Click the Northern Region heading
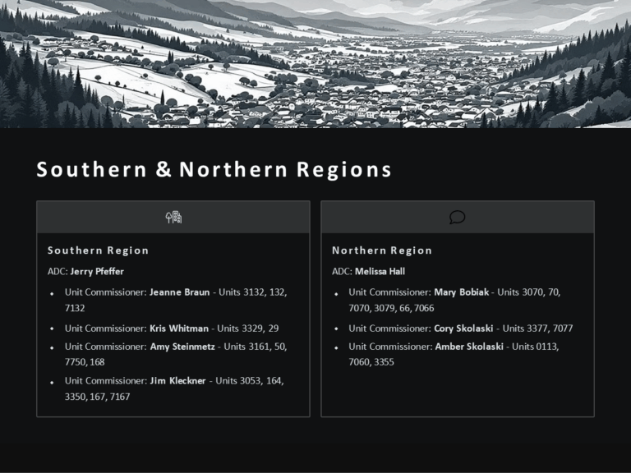631x473 pixels. coord(381,250)
